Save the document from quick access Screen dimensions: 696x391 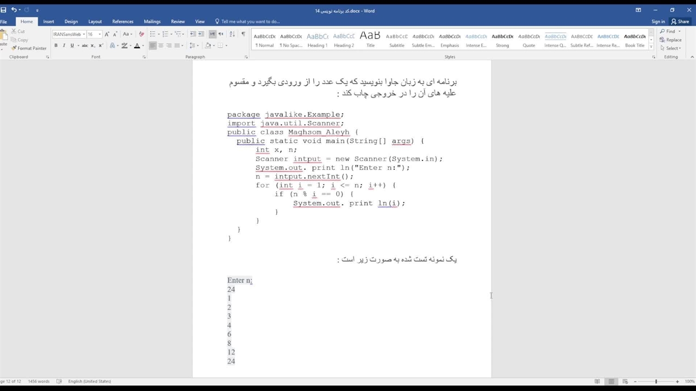click(4, 10)
